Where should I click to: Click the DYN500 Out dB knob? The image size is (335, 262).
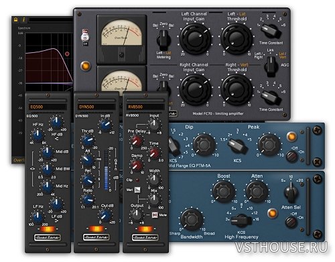pyautogui.click(x=105, y=215)
